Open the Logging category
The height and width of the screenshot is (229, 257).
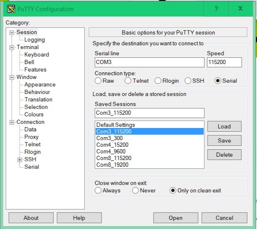tap(35, 40)
